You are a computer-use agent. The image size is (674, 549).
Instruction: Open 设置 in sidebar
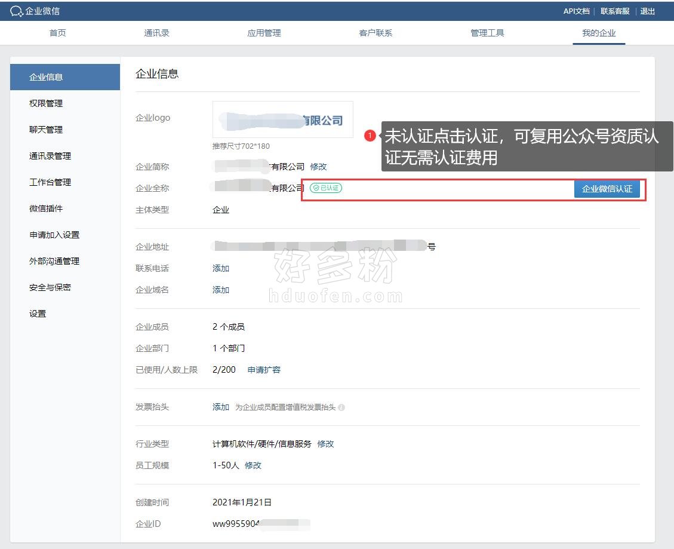65,313
